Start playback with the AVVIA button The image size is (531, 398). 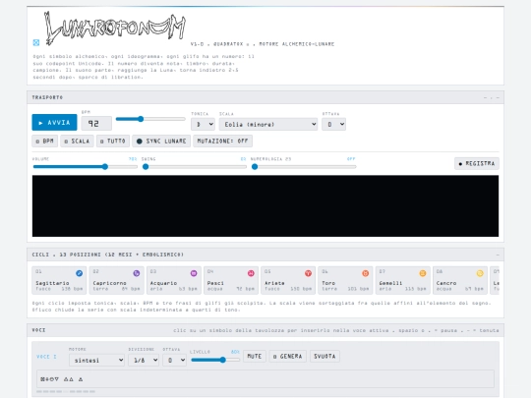tap(54, 123)
